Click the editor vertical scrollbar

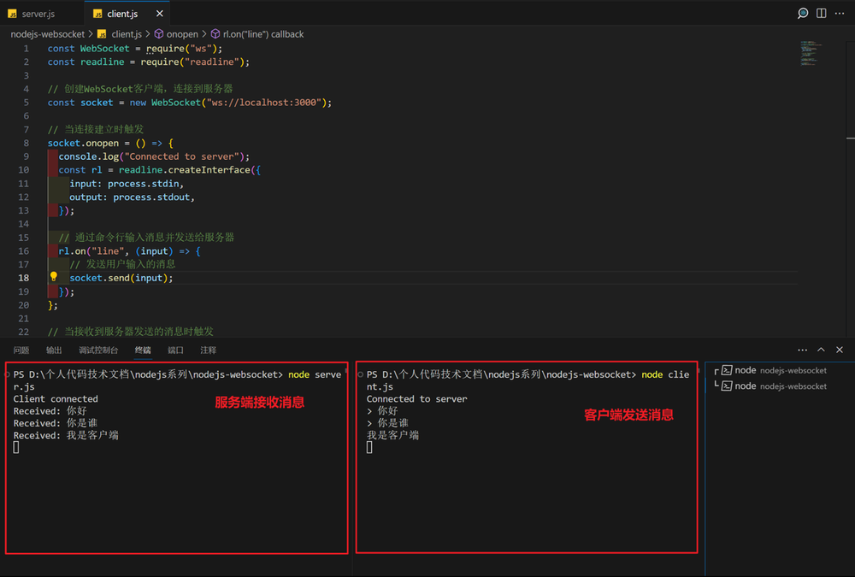pos(849,171)
